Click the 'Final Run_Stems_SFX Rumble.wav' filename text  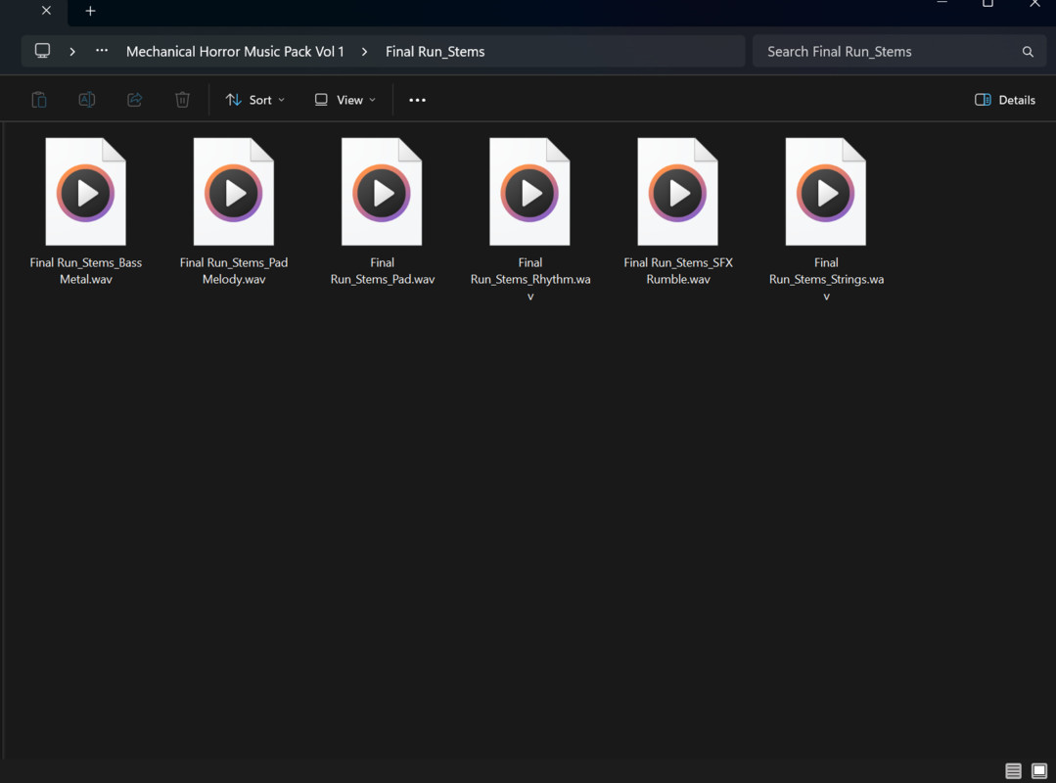pyautogui.click(x=678, y=271)
